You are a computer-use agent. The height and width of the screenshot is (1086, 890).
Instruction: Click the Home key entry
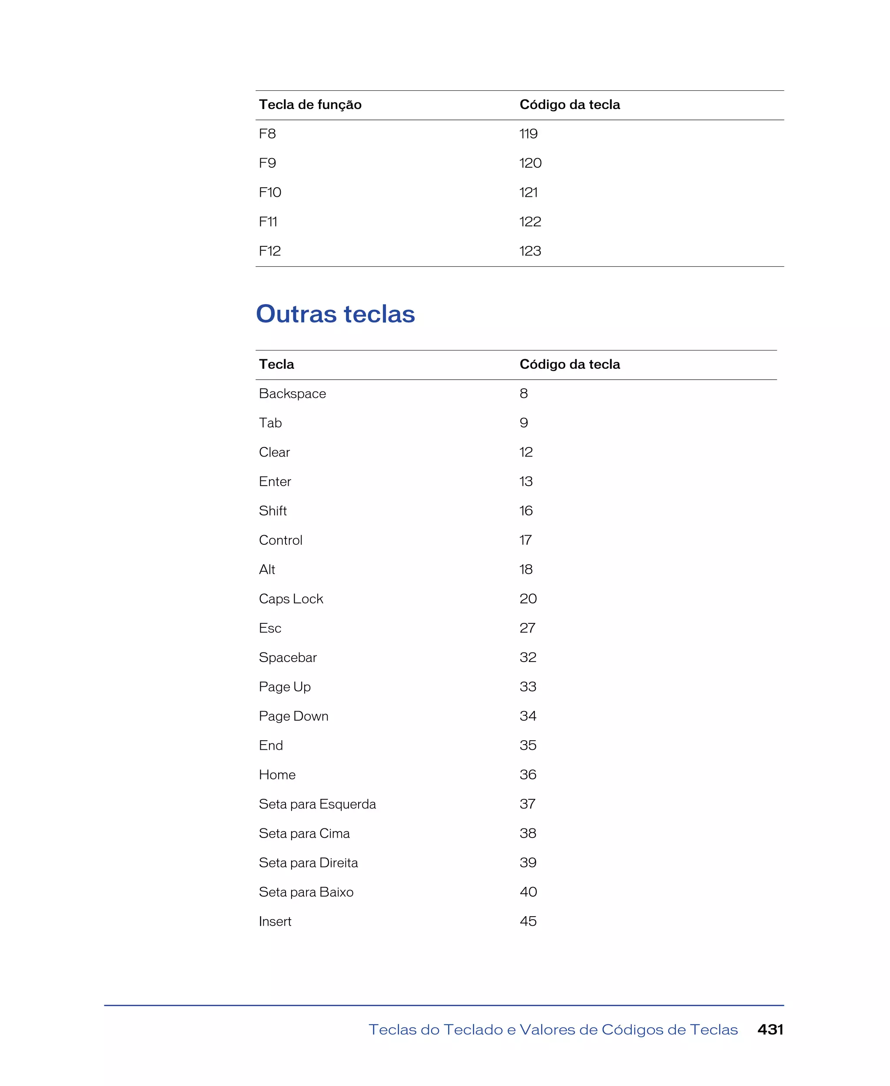tap(277, 775)
